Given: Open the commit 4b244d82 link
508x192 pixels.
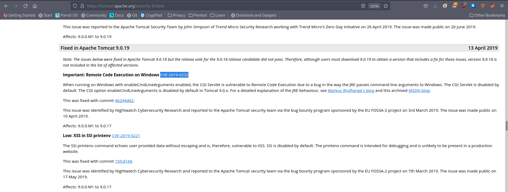Looking at the screenshot, I should 124,101.
